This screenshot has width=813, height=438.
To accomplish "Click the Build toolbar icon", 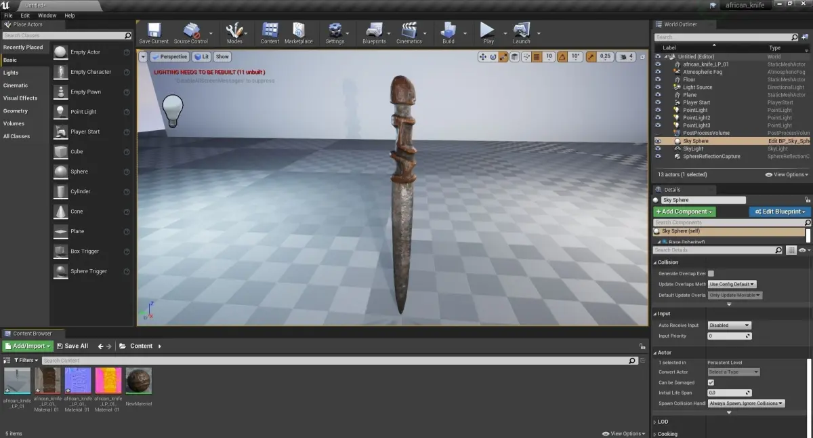I will coord(449,30).
